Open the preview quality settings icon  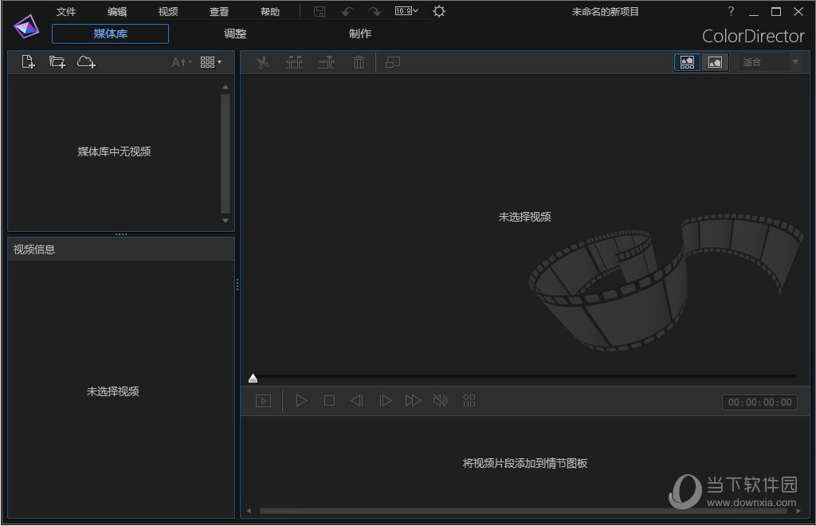[469, 401]
